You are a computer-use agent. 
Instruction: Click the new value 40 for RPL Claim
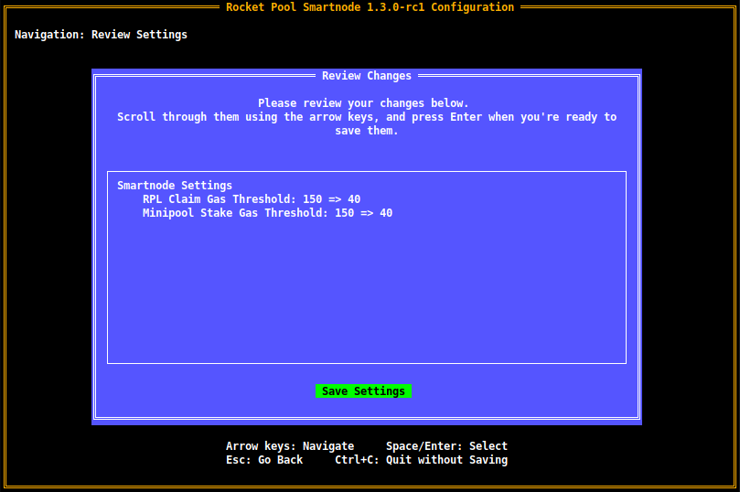(x=354, y=199)
